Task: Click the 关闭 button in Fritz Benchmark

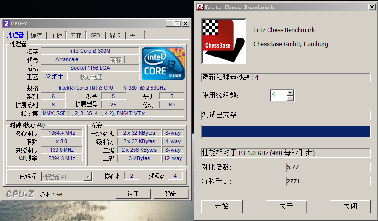Action: [x=350, y=206]
